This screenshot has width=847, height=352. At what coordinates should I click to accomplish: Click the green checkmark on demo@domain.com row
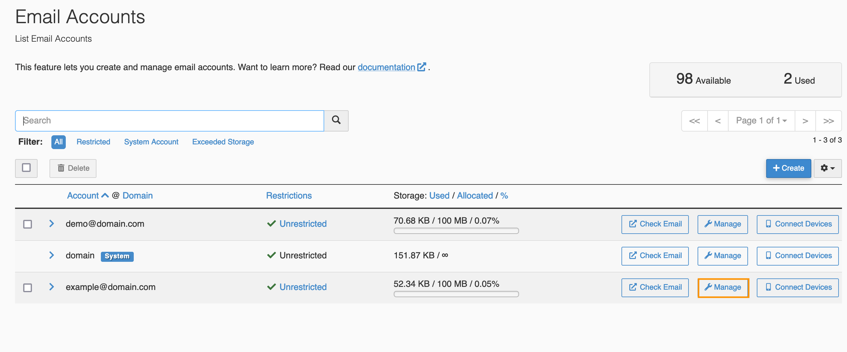click(271, 224)
